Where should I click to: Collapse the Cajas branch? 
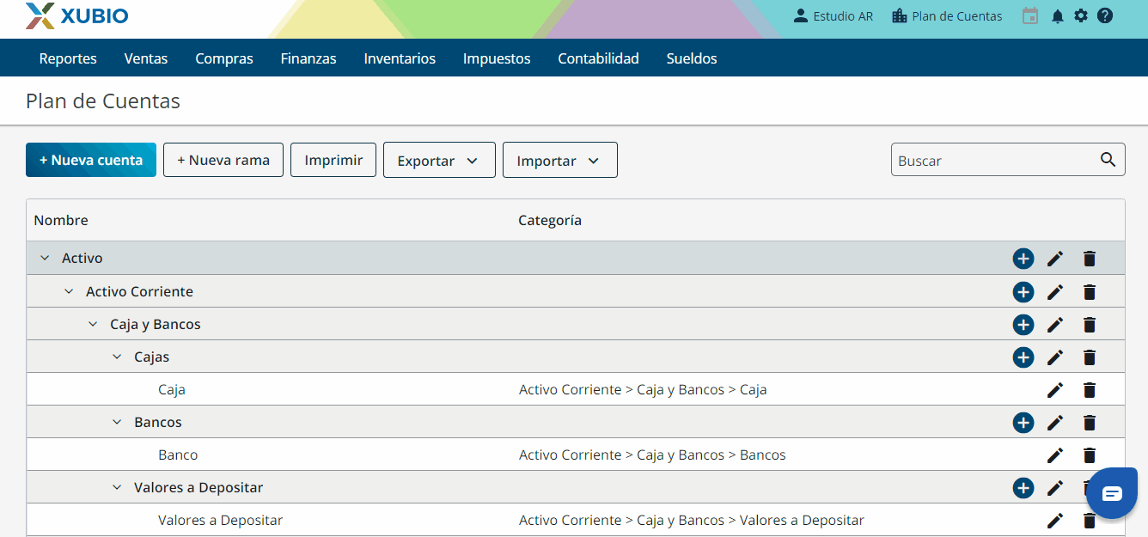pyautogui.click(x=117, y=357)
